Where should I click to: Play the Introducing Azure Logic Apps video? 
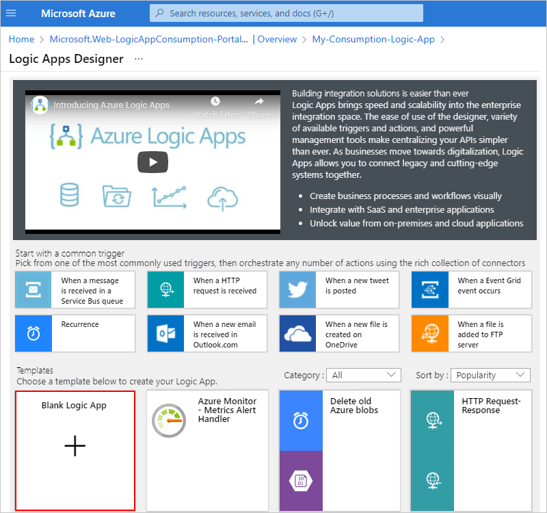(x=152, y=162)
